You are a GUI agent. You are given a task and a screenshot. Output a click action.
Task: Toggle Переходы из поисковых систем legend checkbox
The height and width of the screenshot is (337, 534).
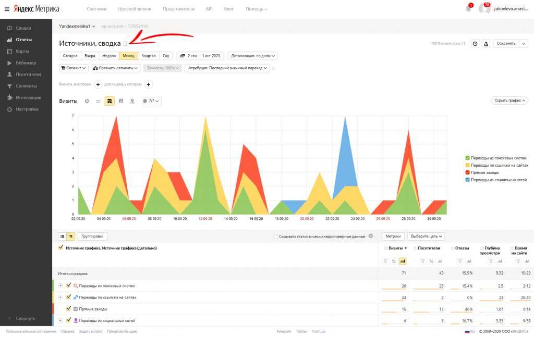tap(468, 158)
